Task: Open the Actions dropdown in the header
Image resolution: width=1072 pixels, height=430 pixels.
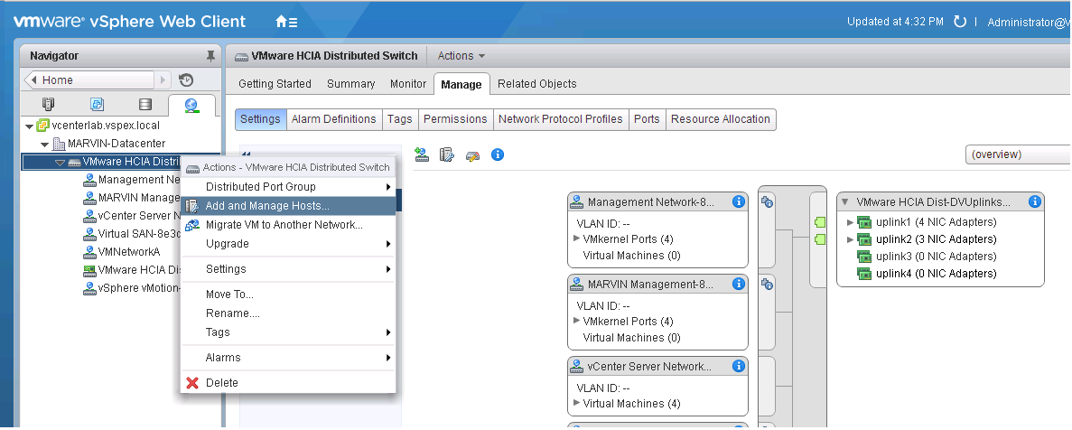Action: pyautogui.click(x=461, y=56)
